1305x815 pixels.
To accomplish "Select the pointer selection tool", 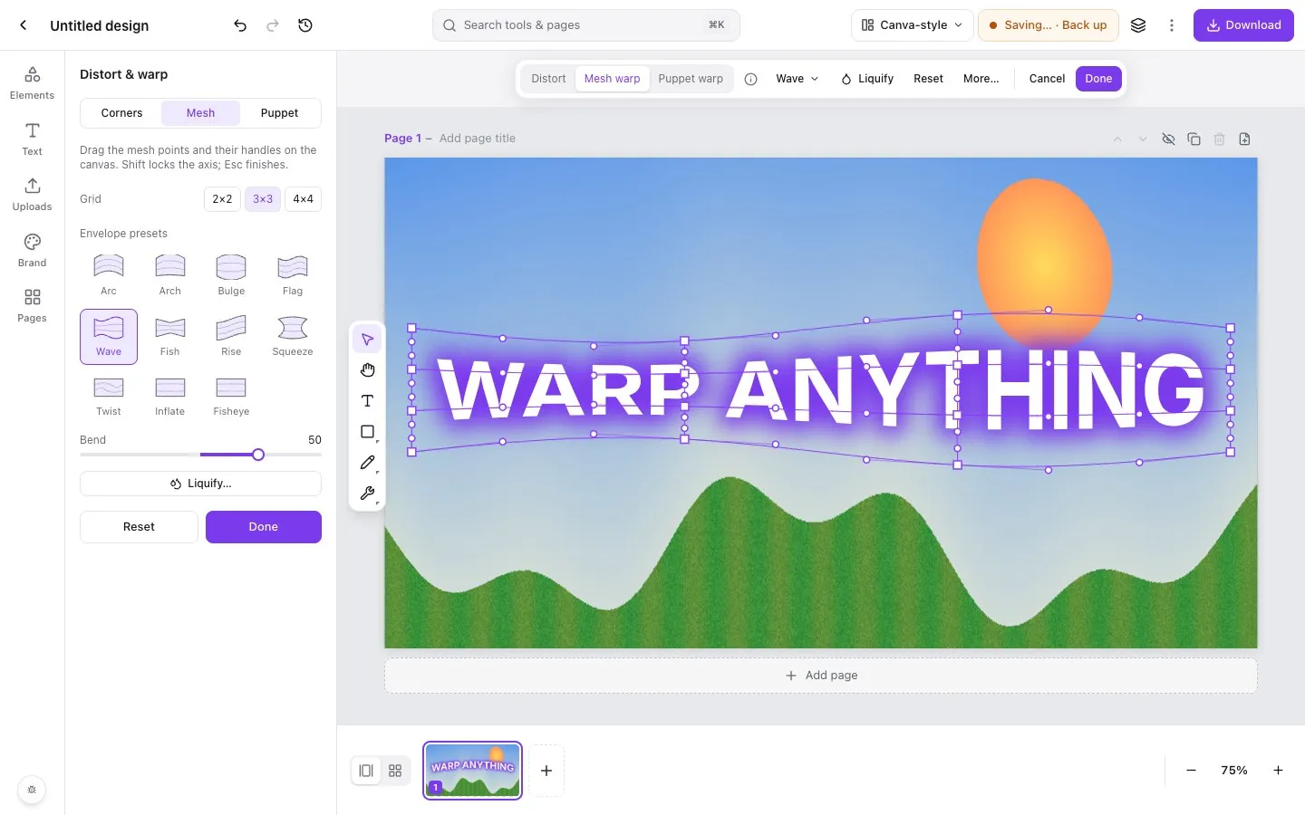I will coord(367,340).
